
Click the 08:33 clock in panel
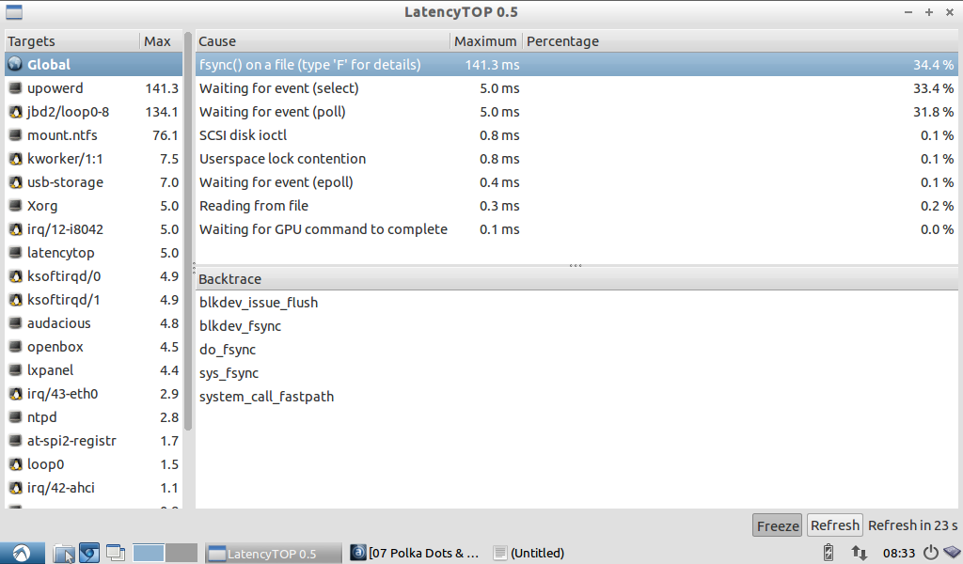898,553
